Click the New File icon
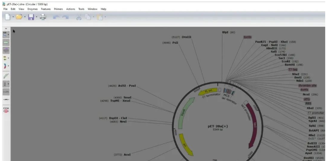 tap(8, 17)
